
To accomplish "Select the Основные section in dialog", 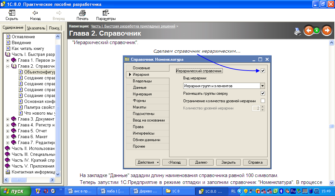I will [148, 68].
